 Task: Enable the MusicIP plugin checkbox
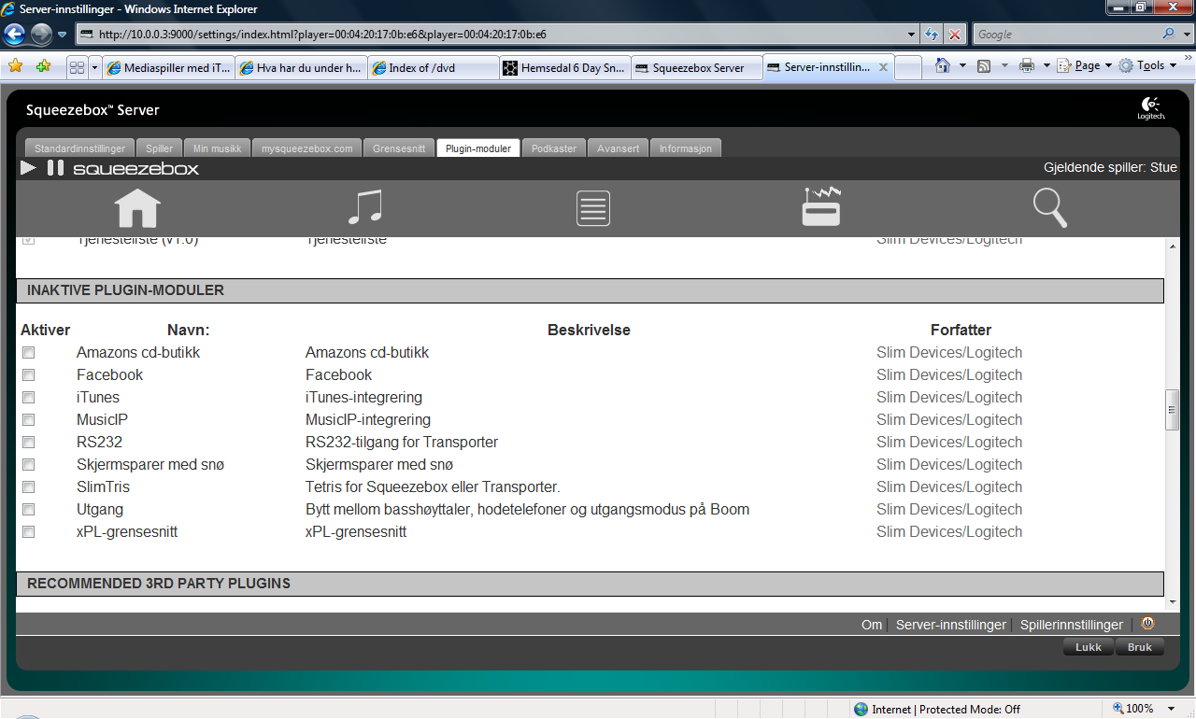point(29,420)
